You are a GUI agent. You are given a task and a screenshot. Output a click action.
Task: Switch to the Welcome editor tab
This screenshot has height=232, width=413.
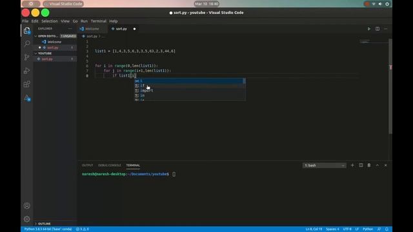click(92, 28)
